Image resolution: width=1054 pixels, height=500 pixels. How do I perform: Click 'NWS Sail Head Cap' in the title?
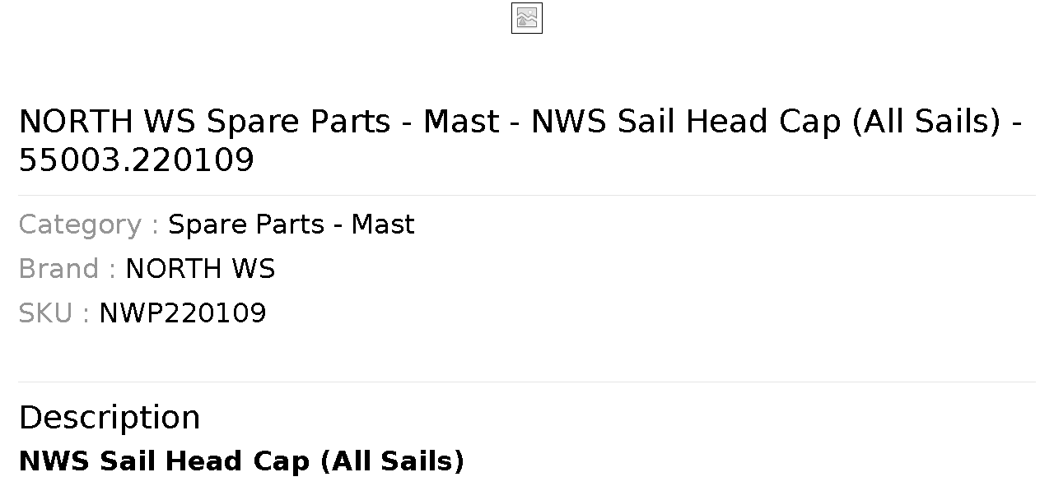(x=687, y=122)
